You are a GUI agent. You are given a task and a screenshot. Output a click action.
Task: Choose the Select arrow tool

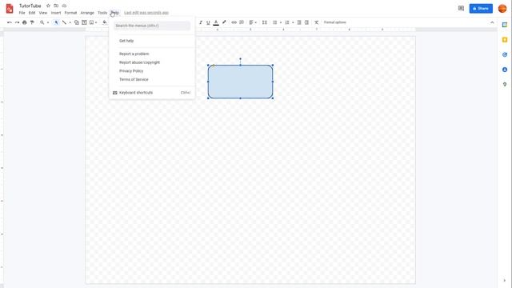coord(56,22)
